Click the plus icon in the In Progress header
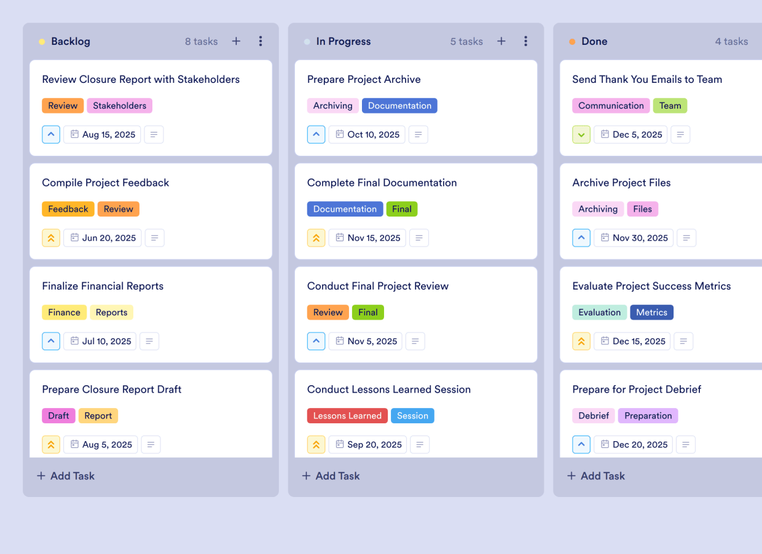 pos(501,41)
